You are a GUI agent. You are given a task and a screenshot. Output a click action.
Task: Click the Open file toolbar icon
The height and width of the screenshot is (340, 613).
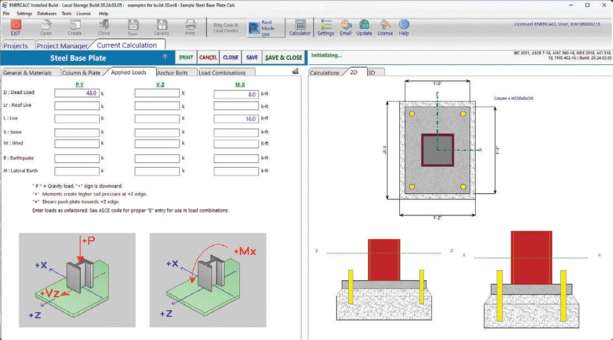click(x=46, y=27)
